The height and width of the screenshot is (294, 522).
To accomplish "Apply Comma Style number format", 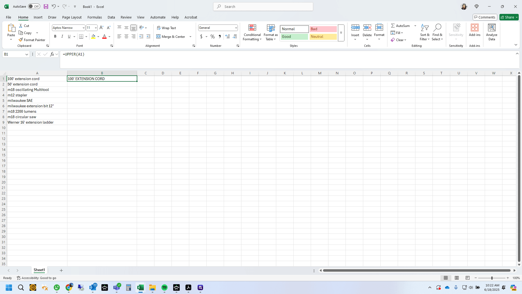I will [x=220, y=36].
